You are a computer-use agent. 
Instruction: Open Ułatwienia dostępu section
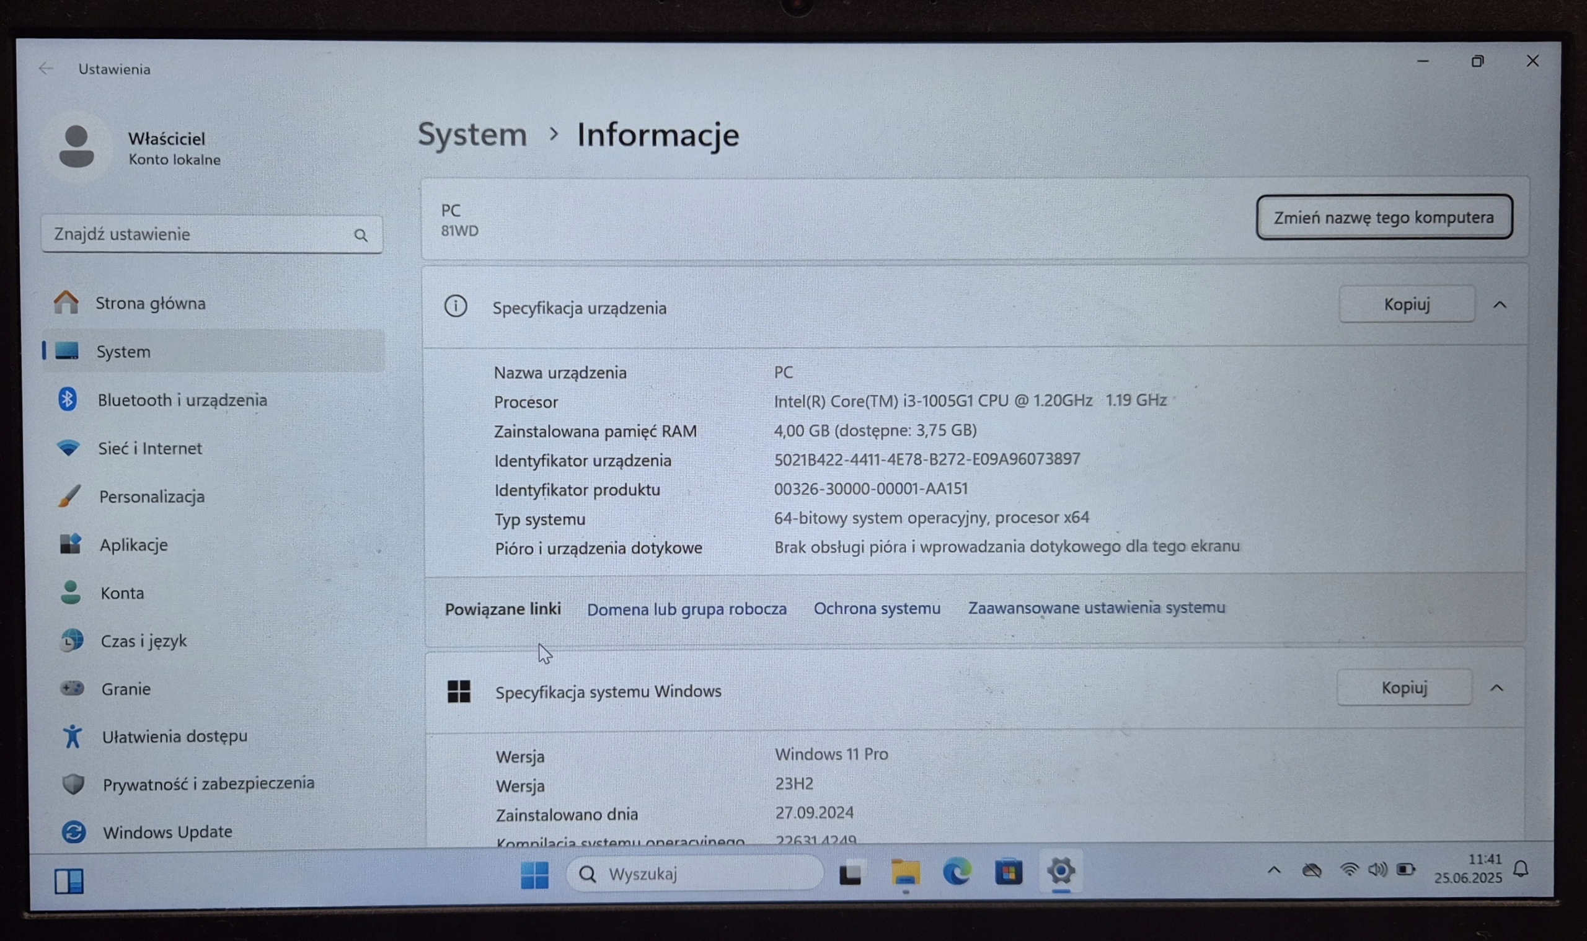pos(174,736)
